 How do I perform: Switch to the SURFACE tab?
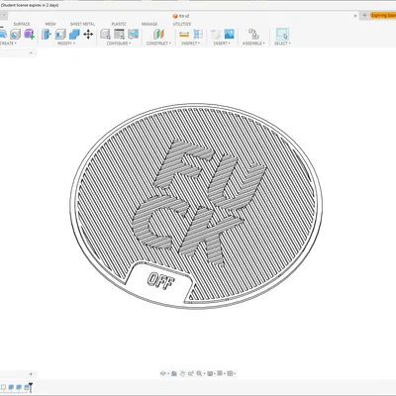(22, 24)
